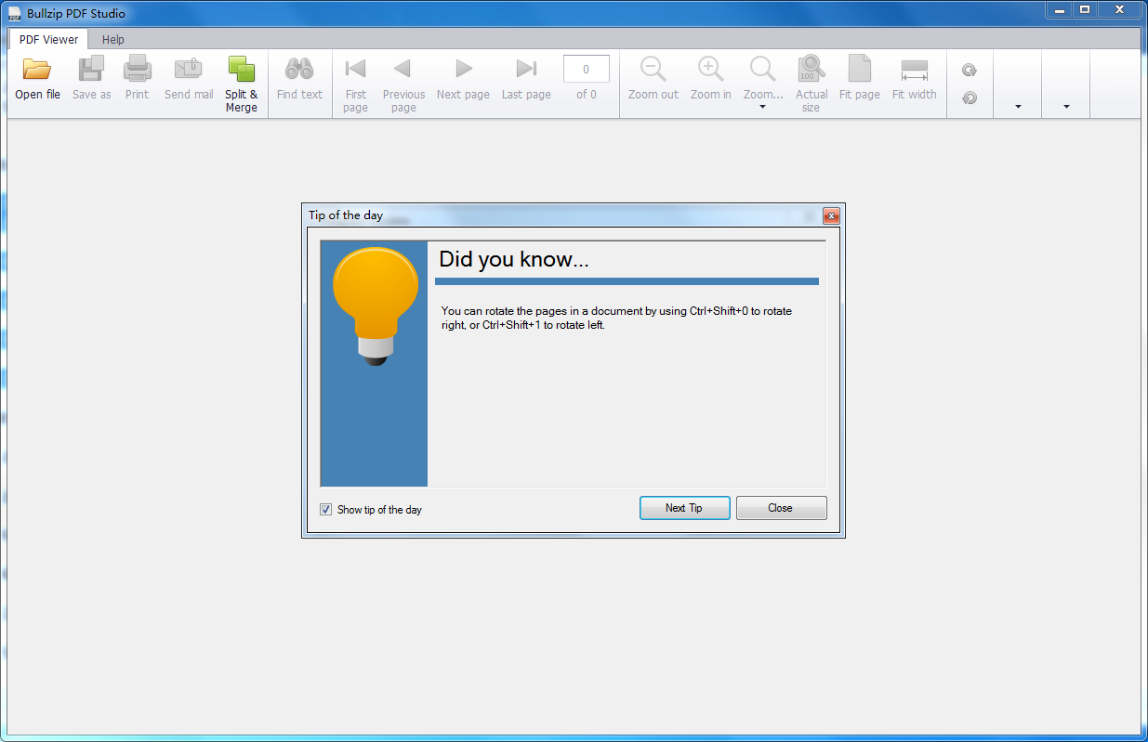Select the PDF Viewer tab
The image size is (1148, 742).
(47, 39)
